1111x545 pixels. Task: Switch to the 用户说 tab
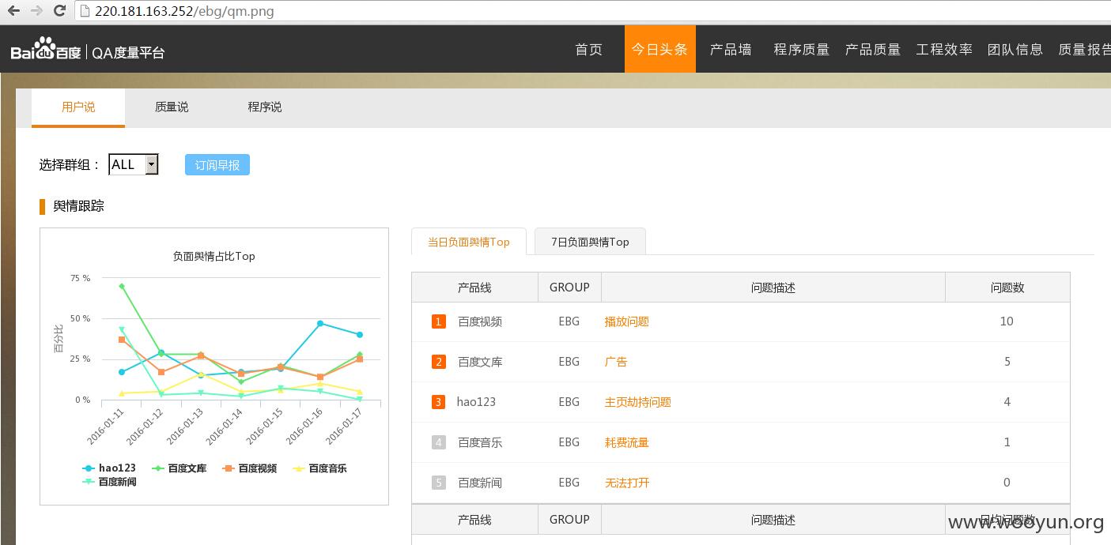78,107
